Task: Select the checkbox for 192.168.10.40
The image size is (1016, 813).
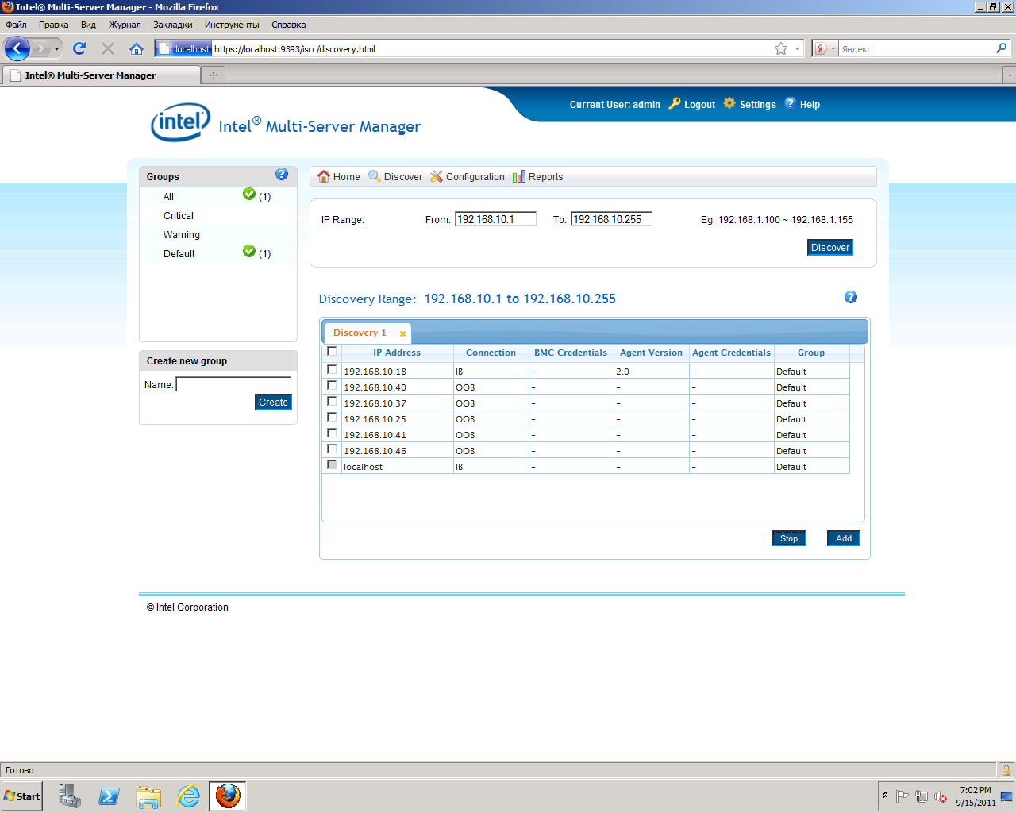Action: [x=332, y=386]
